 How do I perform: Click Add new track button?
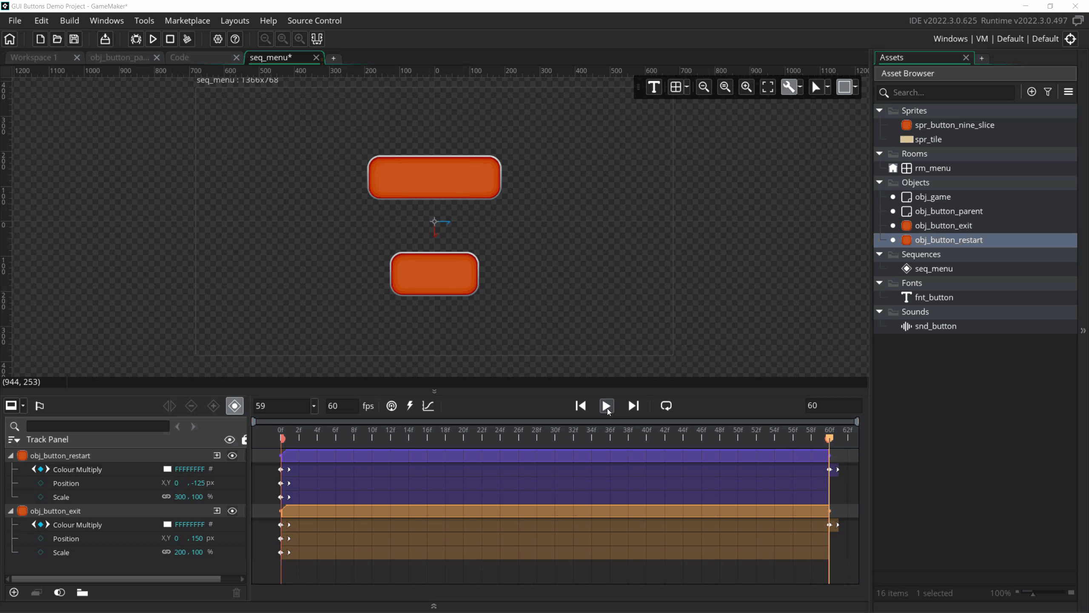(14, 592)
